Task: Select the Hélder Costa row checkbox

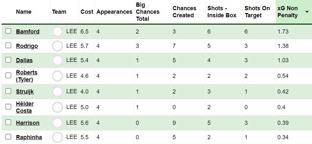Action: pyautogui.click(x=8, y=107)
